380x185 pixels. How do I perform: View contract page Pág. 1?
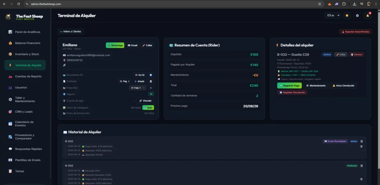click(x=124, y=81)
